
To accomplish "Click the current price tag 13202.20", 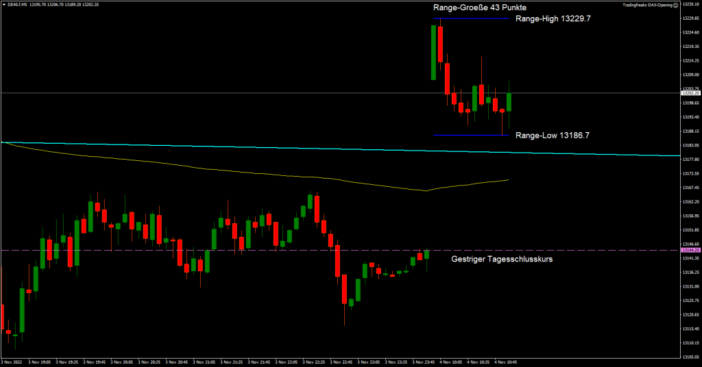I will point(689,93).
